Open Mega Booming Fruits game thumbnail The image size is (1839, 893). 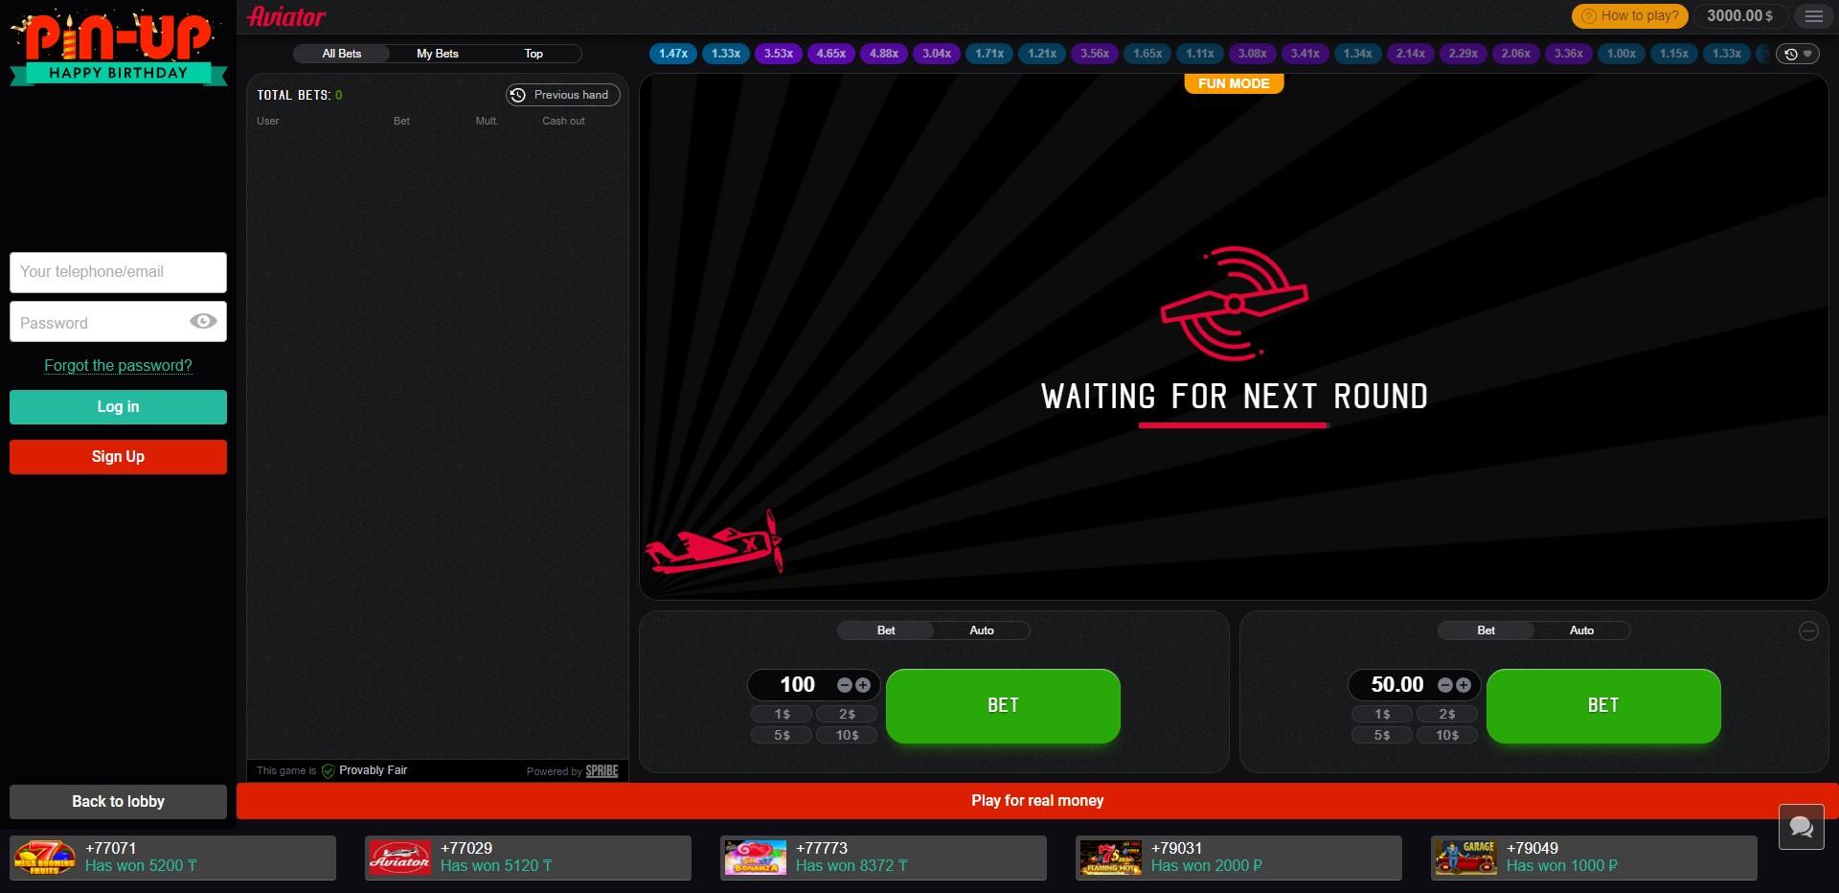point(44,858)
